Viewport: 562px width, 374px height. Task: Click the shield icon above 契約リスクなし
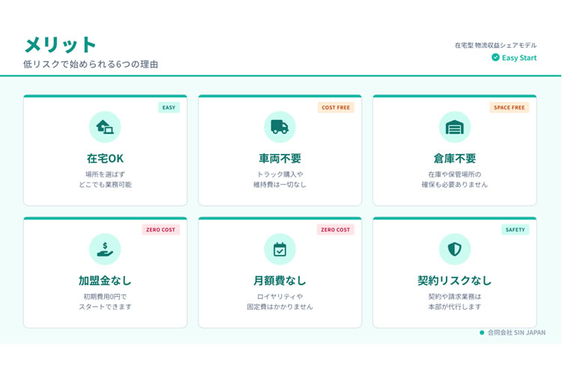[455, 249]
